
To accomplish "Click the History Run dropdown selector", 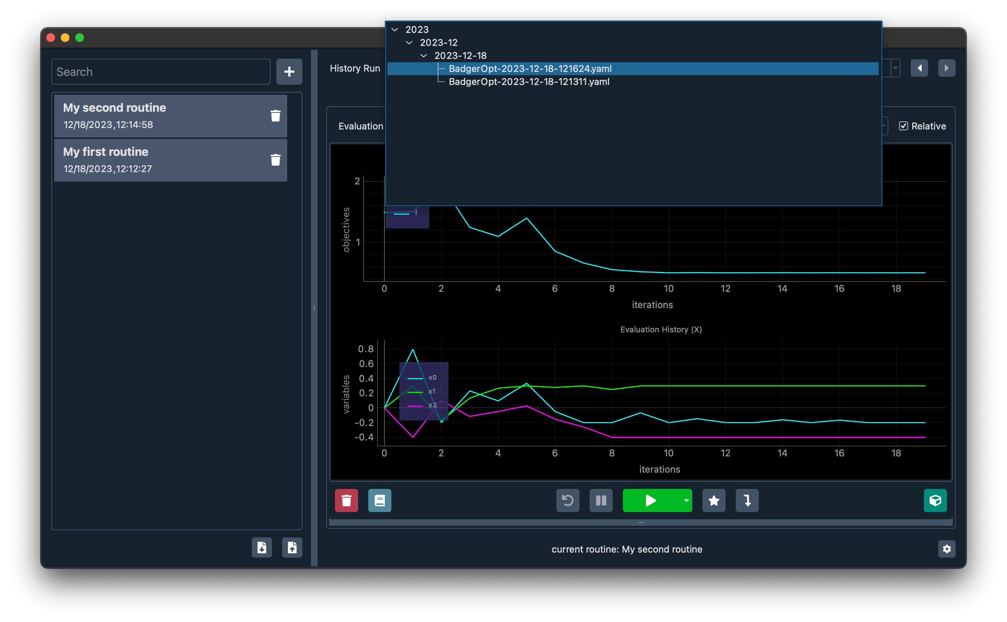I will tap(894, 68).
